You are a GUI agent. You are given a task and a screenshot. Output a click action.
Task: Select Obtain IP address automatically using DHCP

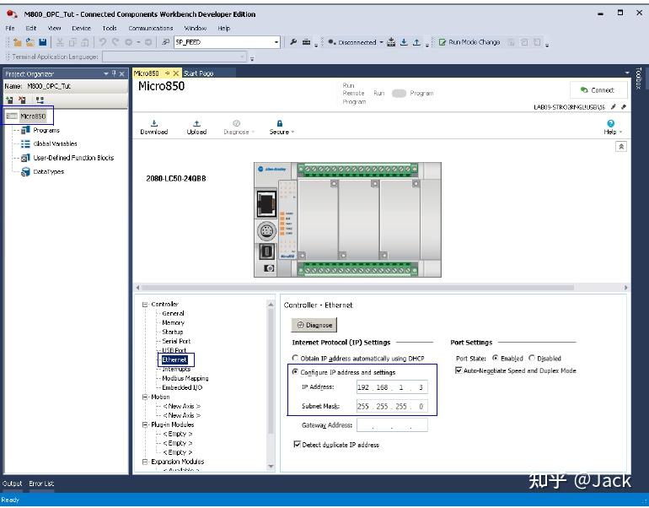click(295, 358)
